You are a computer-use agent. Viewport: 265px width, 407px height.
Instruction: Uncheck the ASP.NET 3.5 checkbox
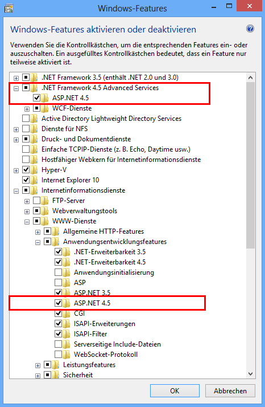pyautogui.click(x=58, y=293)
